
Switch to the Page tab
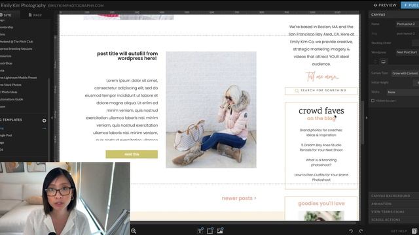pos(35,15)
